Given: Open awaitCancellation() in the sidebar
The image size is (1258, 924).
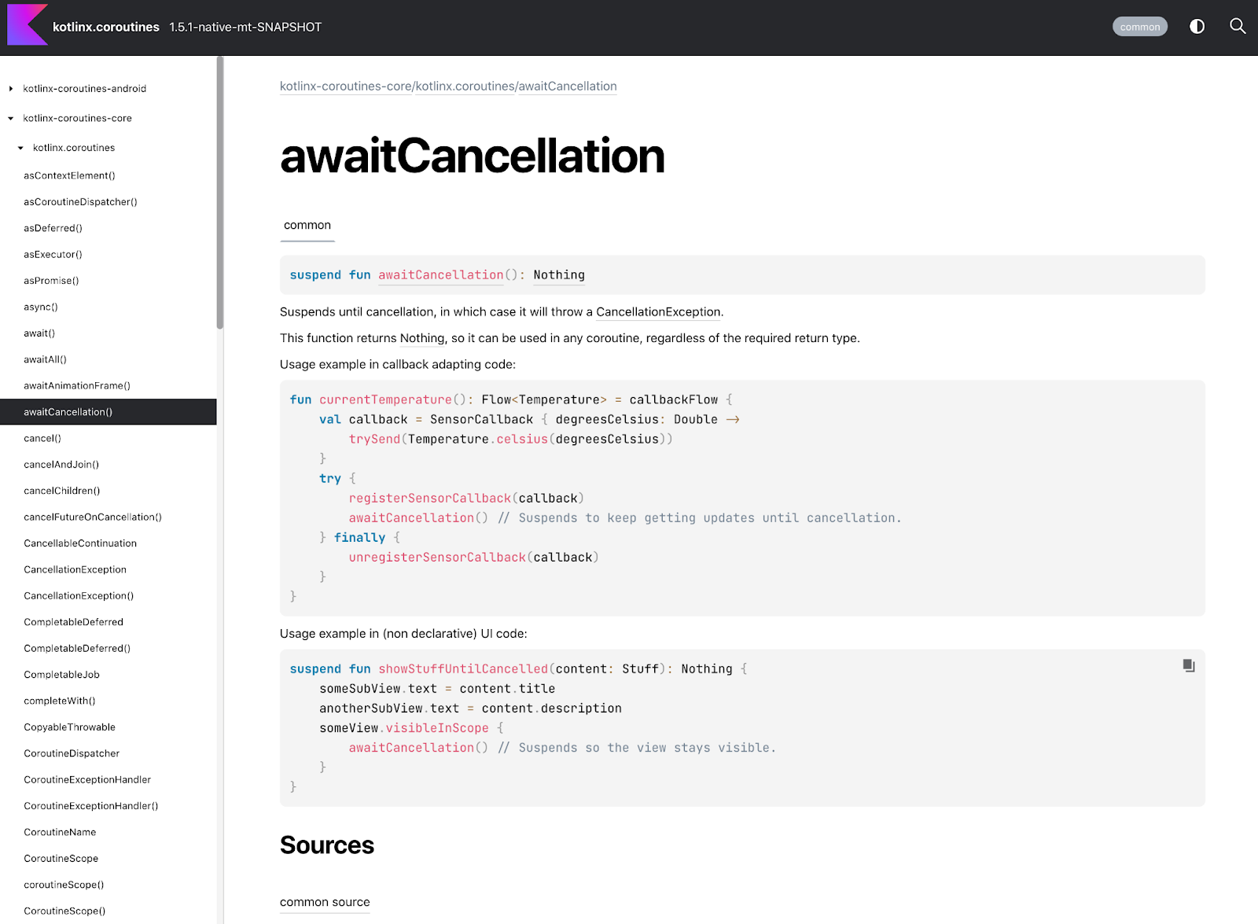Looking at the screenshot, I should click(x=68, y=412).
